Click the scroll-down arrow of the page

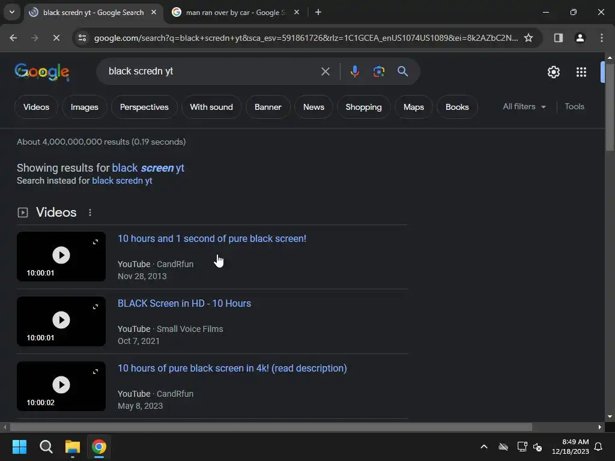610,417
